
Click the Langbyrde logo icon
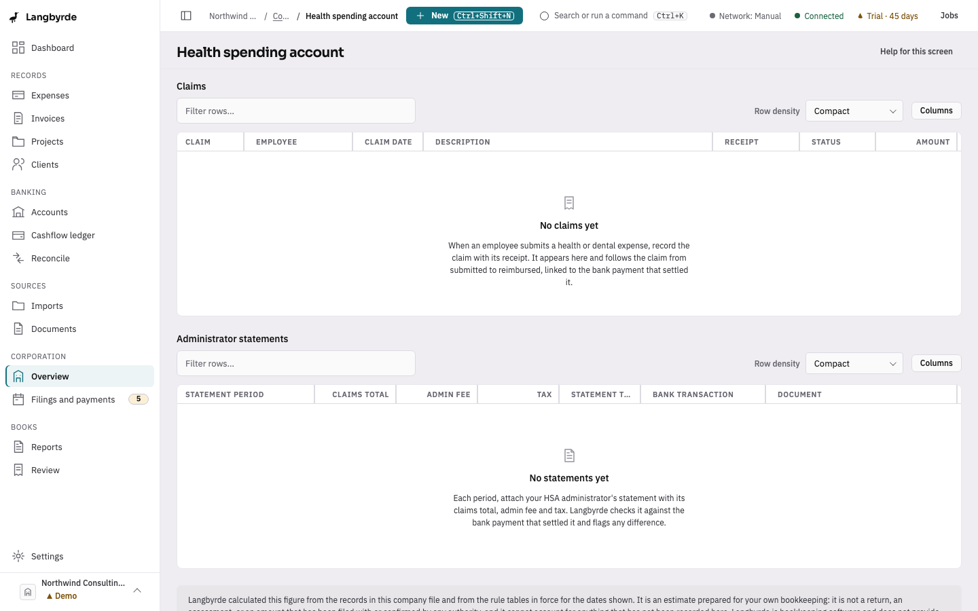pyautogui.click(x=14, y=17)
